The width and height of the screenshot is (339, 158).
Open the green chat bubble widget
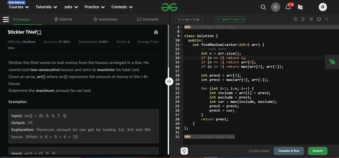pos(332,62)
